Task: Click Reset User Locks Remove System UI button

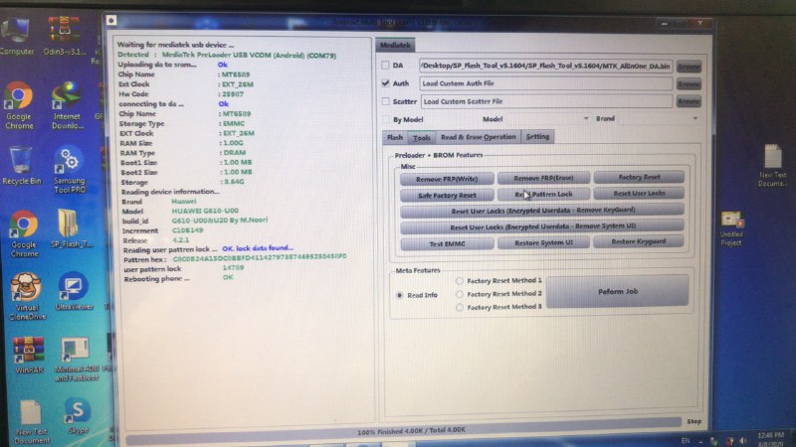Action: coord(542,226)
